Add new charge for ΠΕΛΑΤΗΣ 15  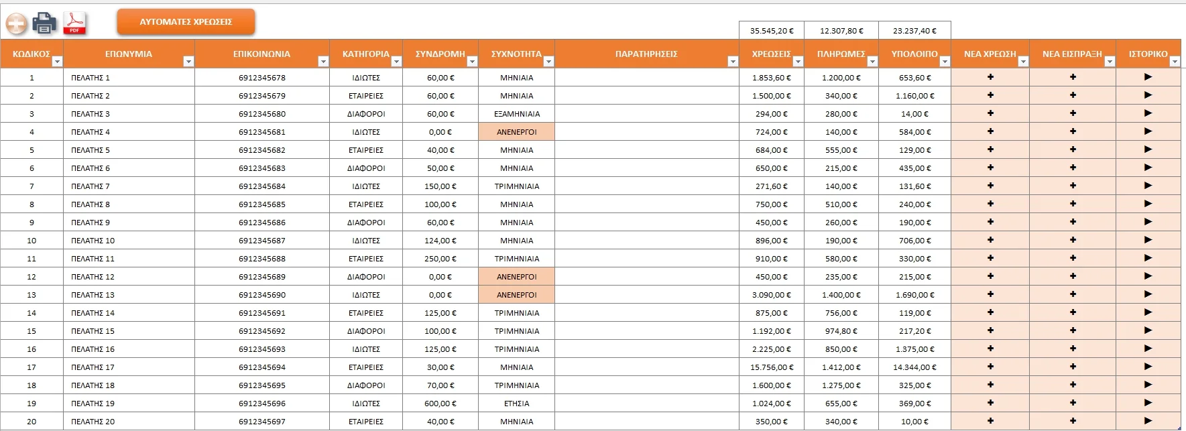tap(990, 330)
